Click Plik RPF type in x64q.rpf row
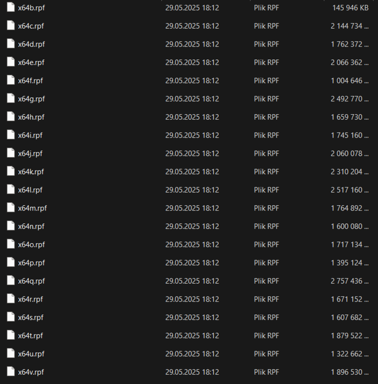This screenshot has height=384, width=378. 266,281
